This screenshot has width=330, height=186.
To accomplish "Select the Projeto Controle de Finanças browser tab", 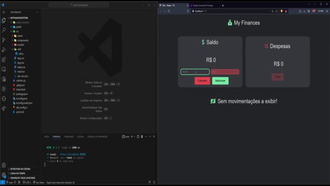I will [203, 6].
